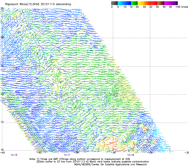This screenshot has width=189, height=166.
Task: Click the '20151113 descending' date text
Action: [56, 4]
